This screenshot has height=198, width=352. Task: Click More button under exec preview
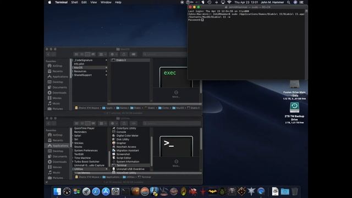pos(176,94)
